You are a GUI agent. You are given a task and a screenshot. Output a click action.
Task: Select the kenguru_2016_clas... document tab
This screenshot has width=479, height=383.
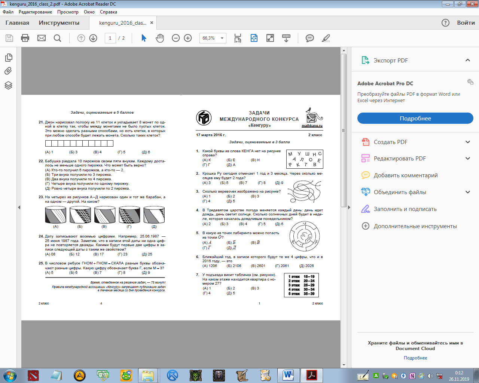(x=122, y=23)
